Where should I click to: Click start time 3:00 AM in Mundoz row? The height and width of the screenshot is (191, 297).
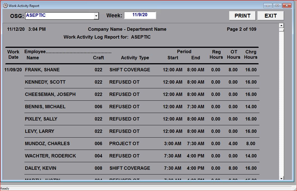tap(173, 143)
